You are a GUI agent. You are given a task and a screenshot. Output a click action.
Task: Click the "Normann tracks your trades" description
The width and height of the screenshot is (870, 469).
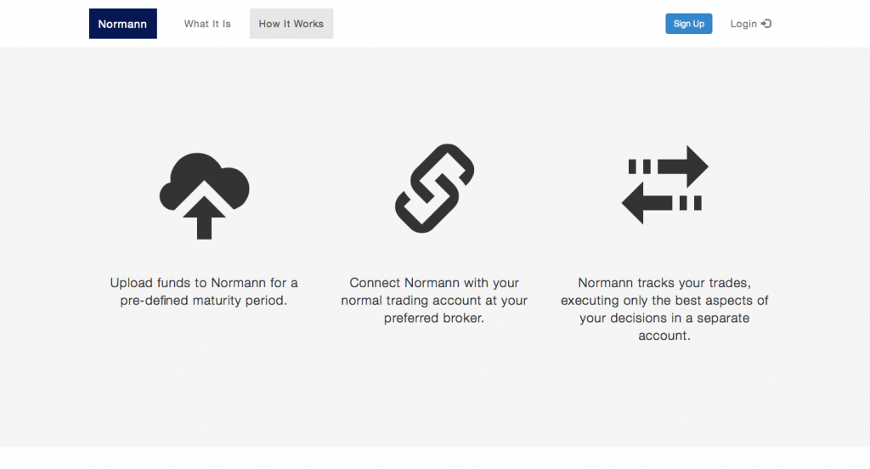coord(664,283)
